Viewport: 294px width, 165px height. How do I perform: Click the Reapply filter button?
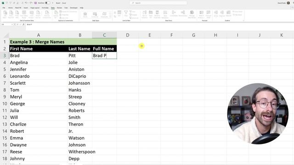[133, 15]
